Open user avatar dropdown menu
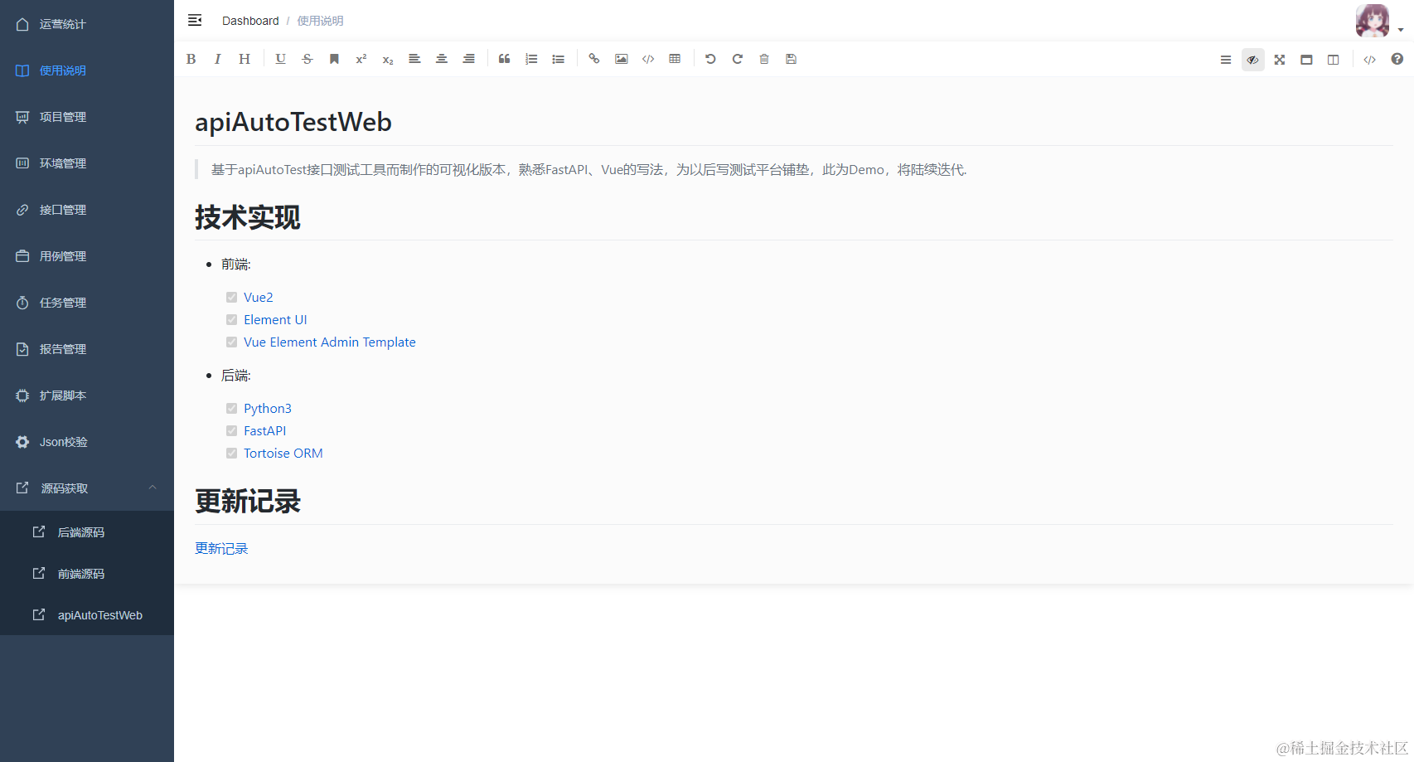 coord(1401,30)
